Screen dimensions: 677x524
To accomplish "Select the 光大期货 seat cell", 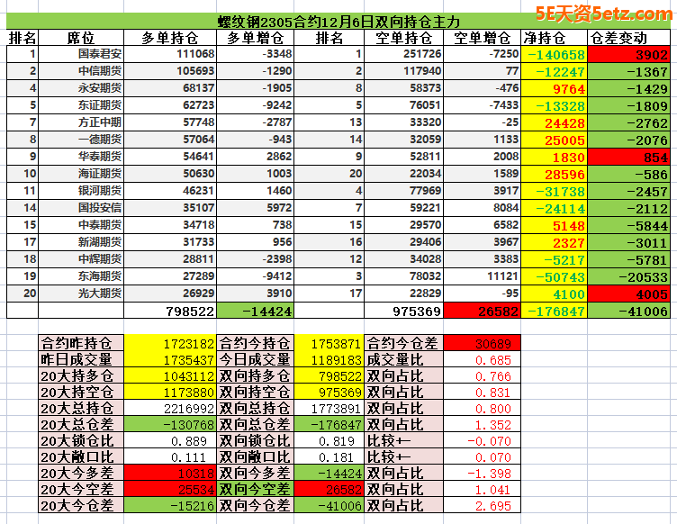I will click(81, 294).
